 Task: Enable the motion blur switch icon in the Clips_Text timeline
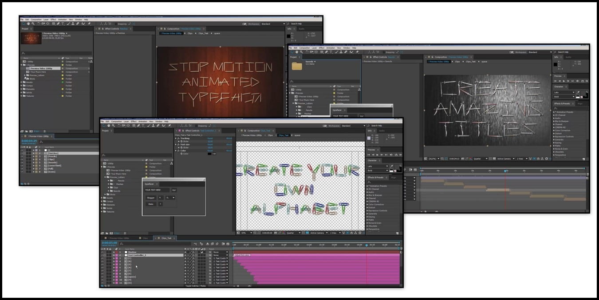(217, 244)
